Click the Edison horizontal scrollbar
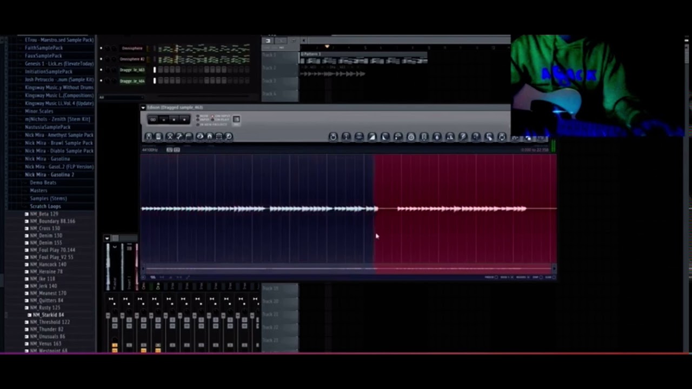This screenshot has height=389, width=692. [349, 268]
